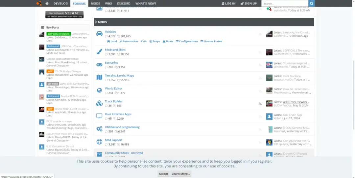Click the World Editor globe icon
The height and width of the screenshot is (178, 355).
coord(99,90)
